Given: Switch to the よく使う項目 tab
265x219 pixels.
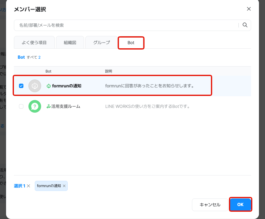Looking at the screenshot, I should [x=34, y=43].
